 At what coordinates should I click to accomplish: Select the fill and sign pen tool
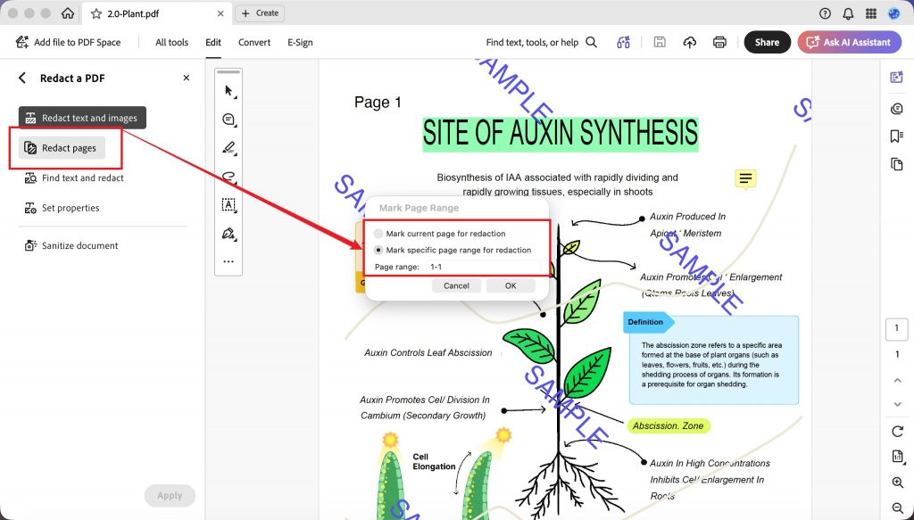click(228, 234)
